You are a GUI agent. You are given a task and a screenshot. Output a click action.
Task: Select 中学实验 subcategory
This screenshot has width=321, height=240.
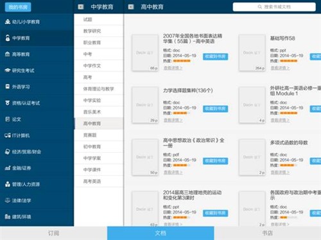point(99,100)
